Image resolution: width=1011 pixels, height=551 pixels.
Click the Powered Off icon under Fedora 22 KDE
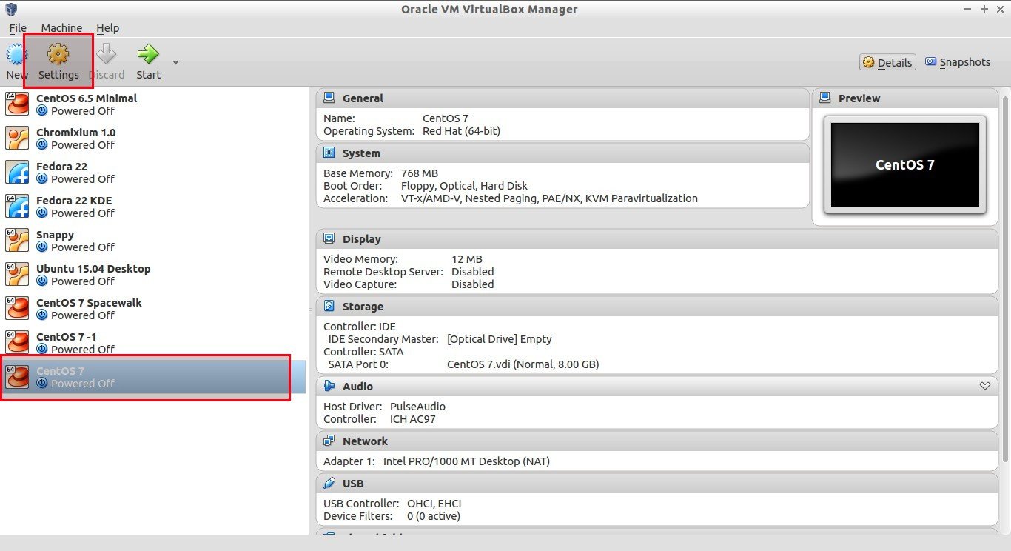[41, 213]
